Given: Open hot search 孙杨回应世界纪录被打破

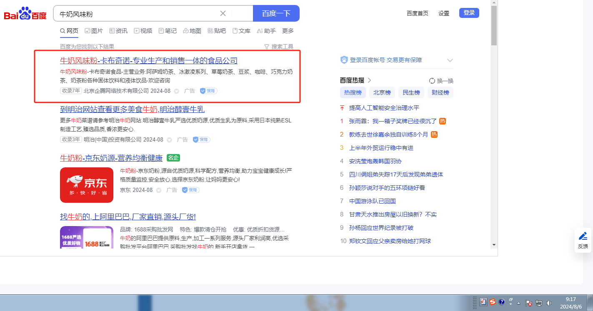Looking at the screenshot, I should pyautogui.click(x=381, y=228).
